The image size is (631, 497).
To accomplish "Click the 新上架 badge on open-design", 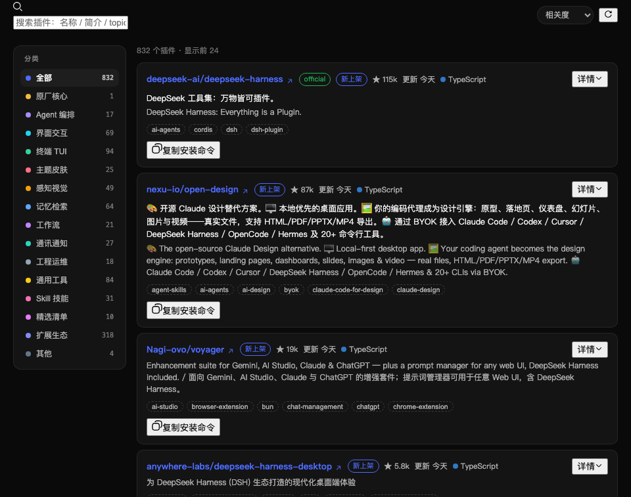I will coord(269,189).
